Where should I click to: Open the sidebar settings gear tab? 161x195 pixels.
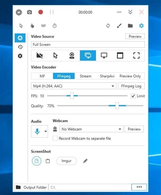(x=20, y=56)
